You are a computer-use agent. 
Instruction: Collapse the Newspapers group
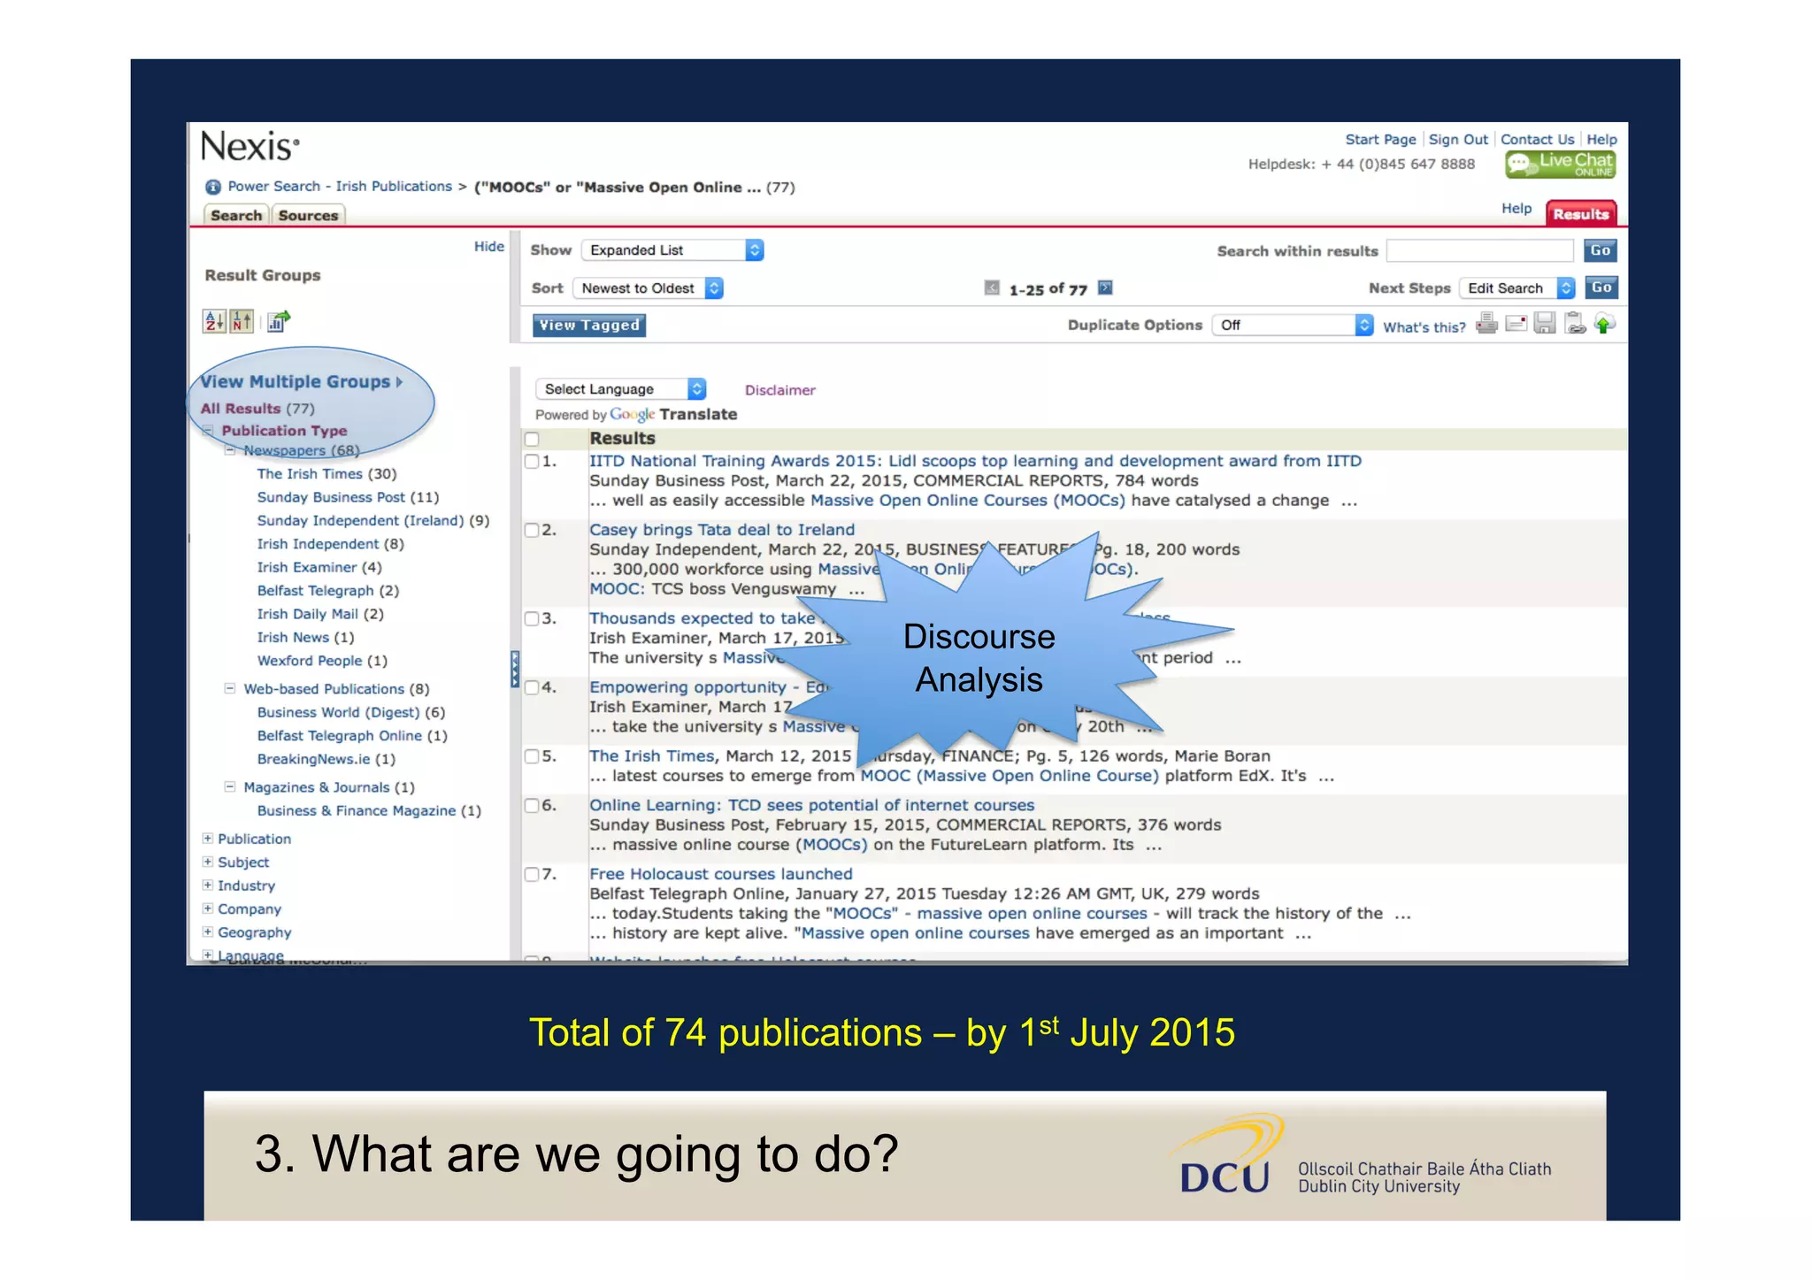tap(230, 450)
